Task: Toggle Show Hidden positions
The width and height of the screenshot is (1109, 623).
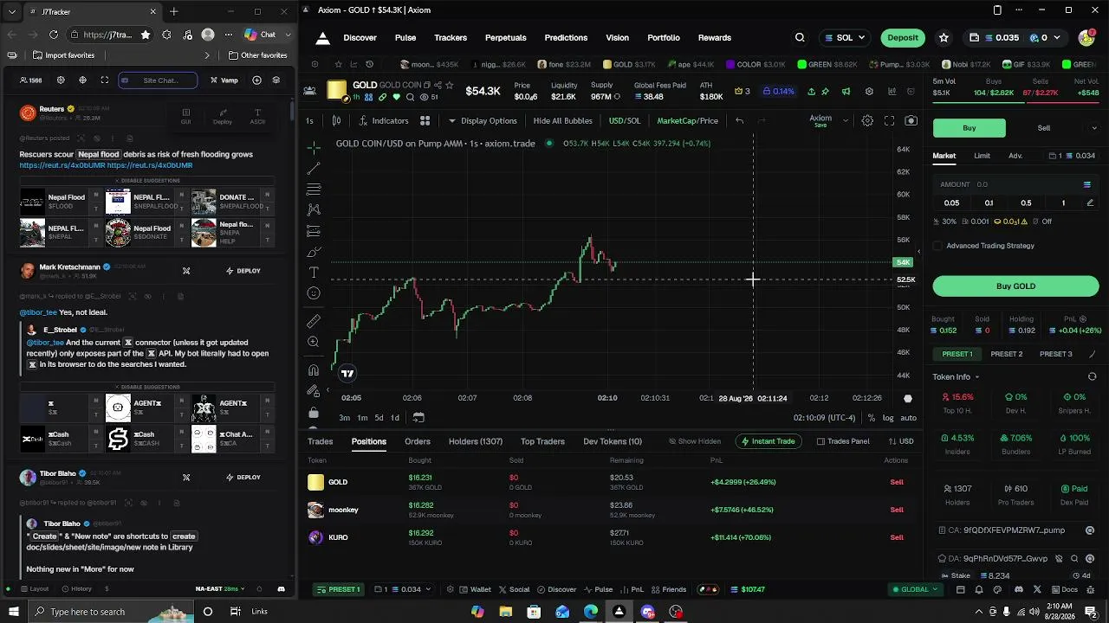Action: pos(694,441)
